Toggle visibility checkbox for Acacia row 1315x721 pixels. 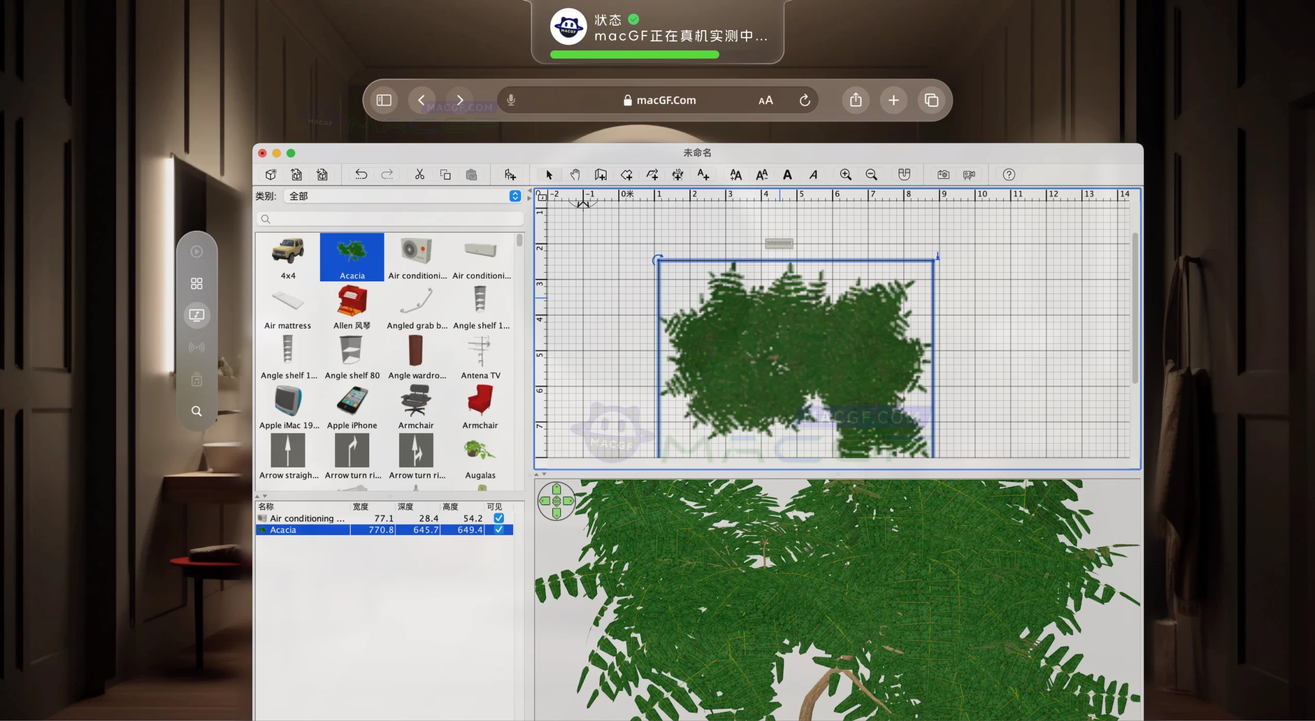pyautogui.click(x=498, y=529)
